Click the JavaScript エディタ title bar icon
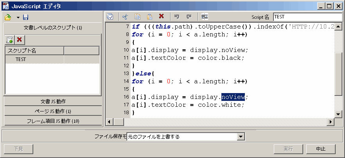The width and height of the screenshot is (345, 158). coord(5,6)
